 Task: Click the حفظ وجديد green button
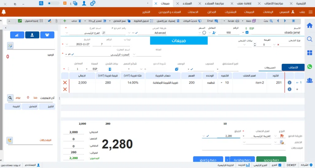271,159
